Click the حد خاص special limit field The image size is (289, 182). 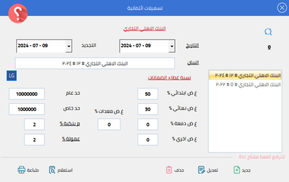[27, 109]
